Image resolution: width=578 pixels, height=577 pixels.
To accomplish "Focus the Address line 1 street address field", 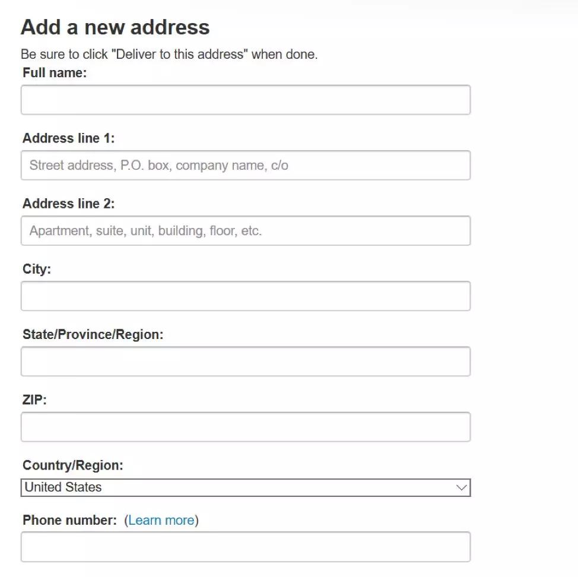I will click(x=245, y=165).
